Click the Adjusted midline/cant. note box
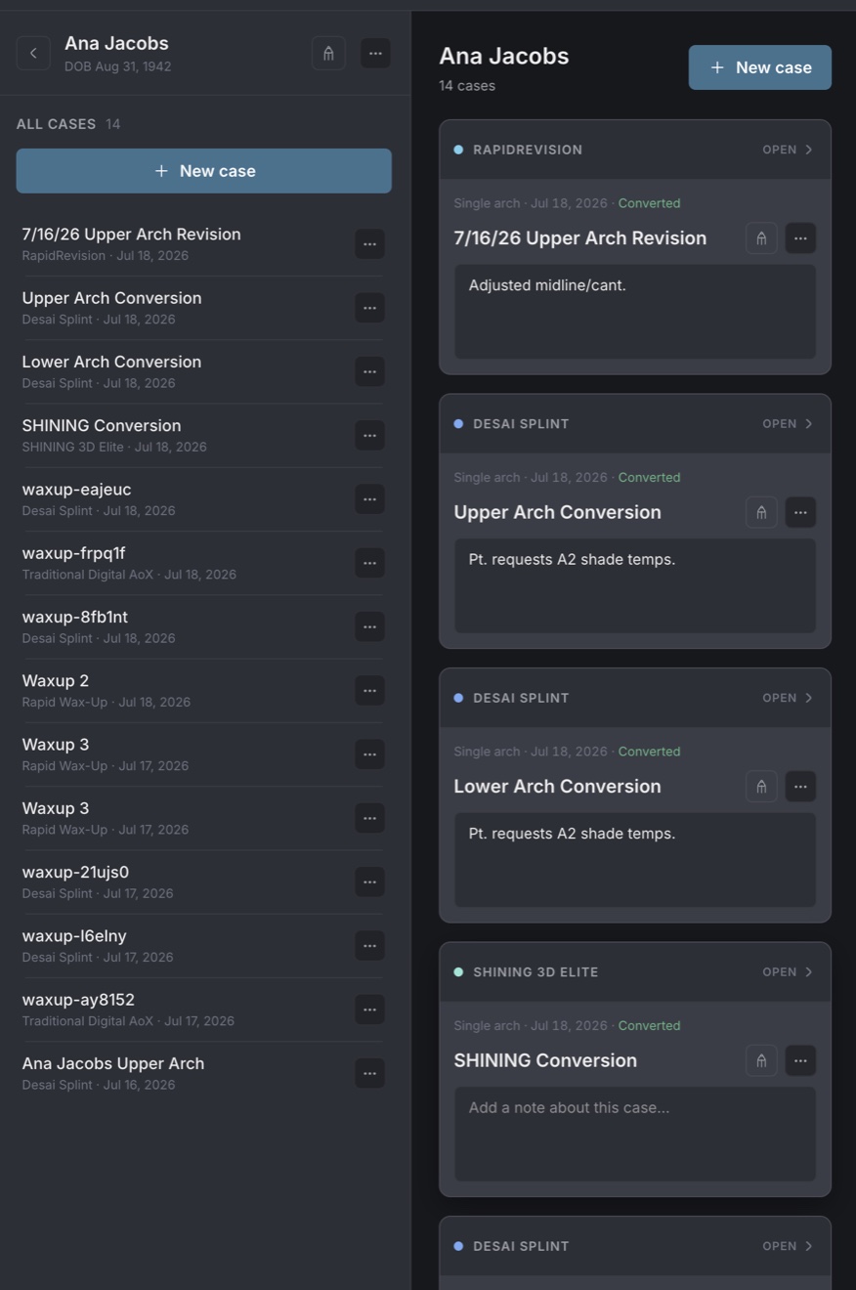Screen dimensions: 856x1290 point(635,312)
